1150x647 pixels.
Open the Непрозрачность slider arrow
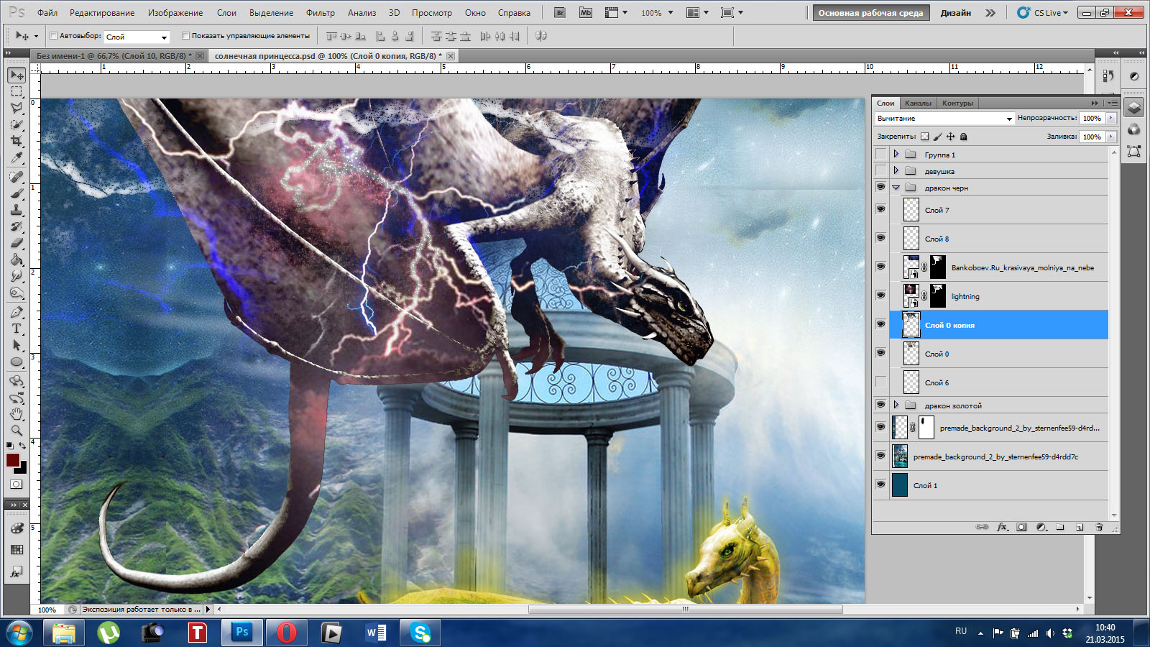1111,118
